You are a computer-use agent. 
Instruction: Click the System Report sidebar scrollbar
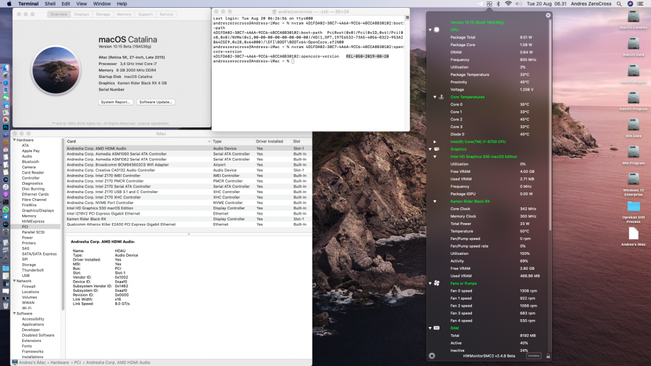[62, 224]
